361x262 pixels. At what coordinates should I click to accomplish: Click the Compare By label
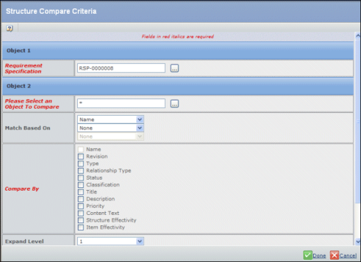click(x=22, y=189)
